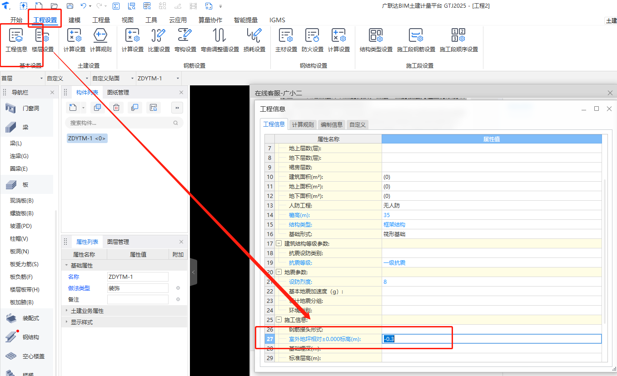Open the 计算规则 tab in 工程信息 dialog
This screenshot has width=617, height=376.
click(x=303, y=124)
